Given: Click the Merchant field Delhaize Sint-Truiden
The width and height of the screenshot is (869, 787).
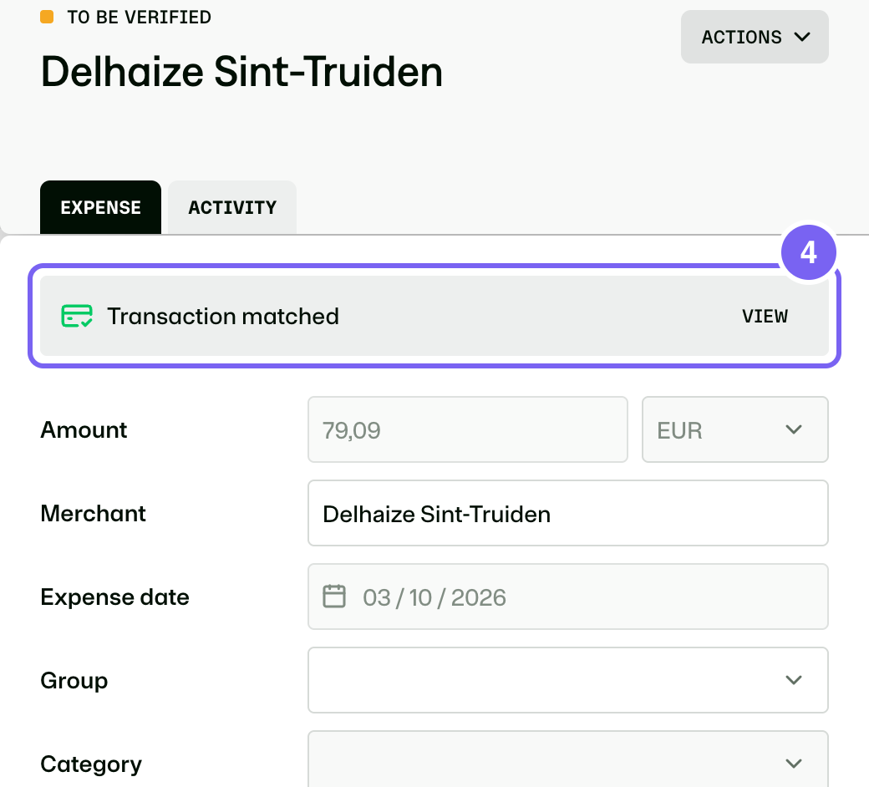Looking at the screenshot, I should (x=568, y=513).
